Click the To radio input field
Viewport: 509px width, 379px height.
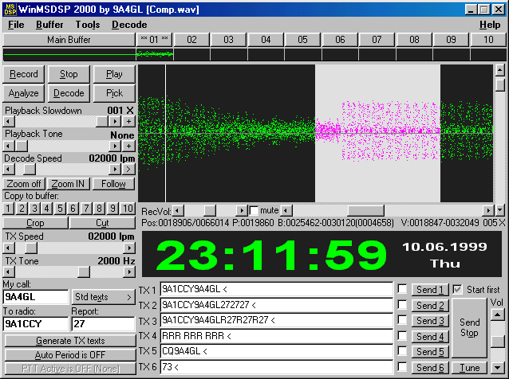click(x=36, y=323)
